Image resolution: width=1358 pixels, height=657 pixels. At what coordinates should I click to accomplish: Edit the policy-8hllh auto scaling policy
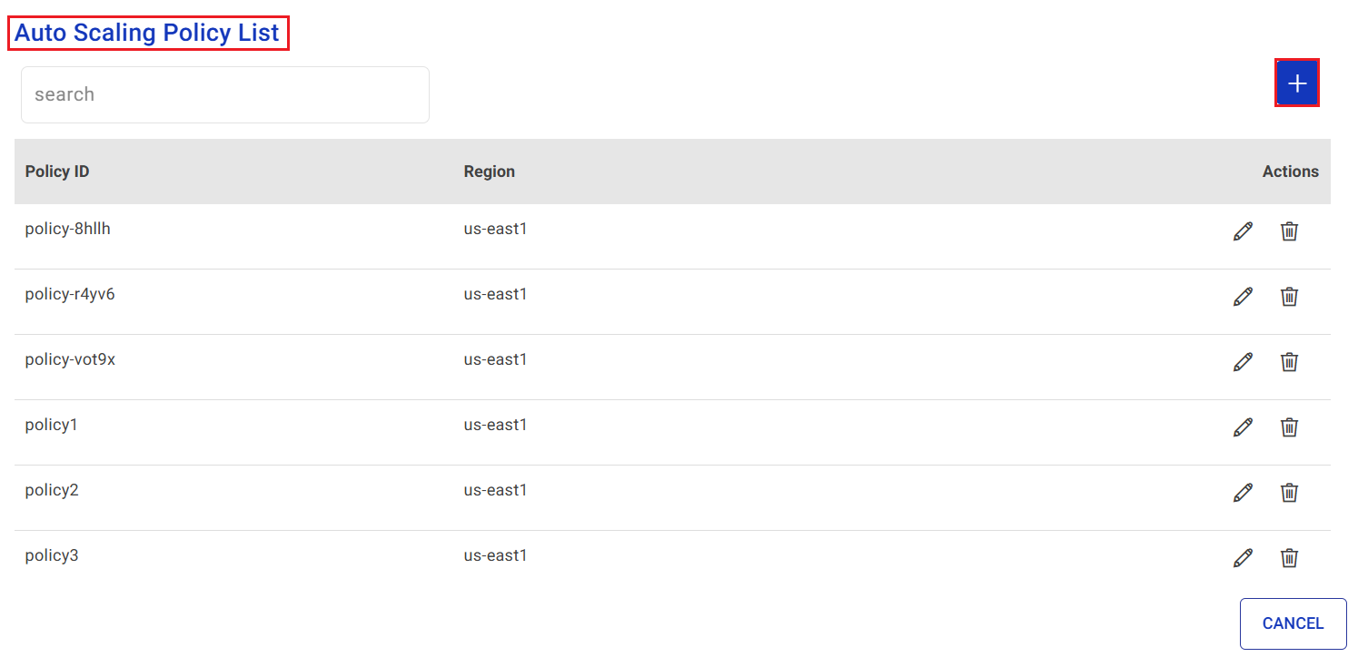tap(1243, 230)
